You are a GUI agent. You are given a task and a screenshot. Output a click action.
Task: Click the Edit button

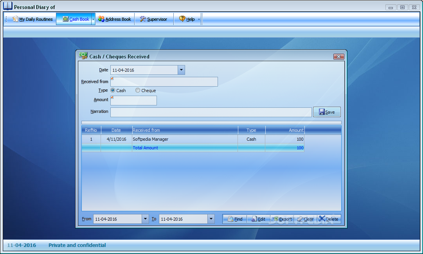[x=258, y=219]
